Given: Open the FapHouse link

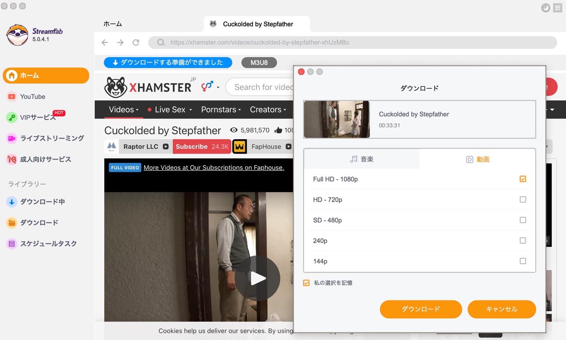Looking at the screenshot, I should point(266,147).
